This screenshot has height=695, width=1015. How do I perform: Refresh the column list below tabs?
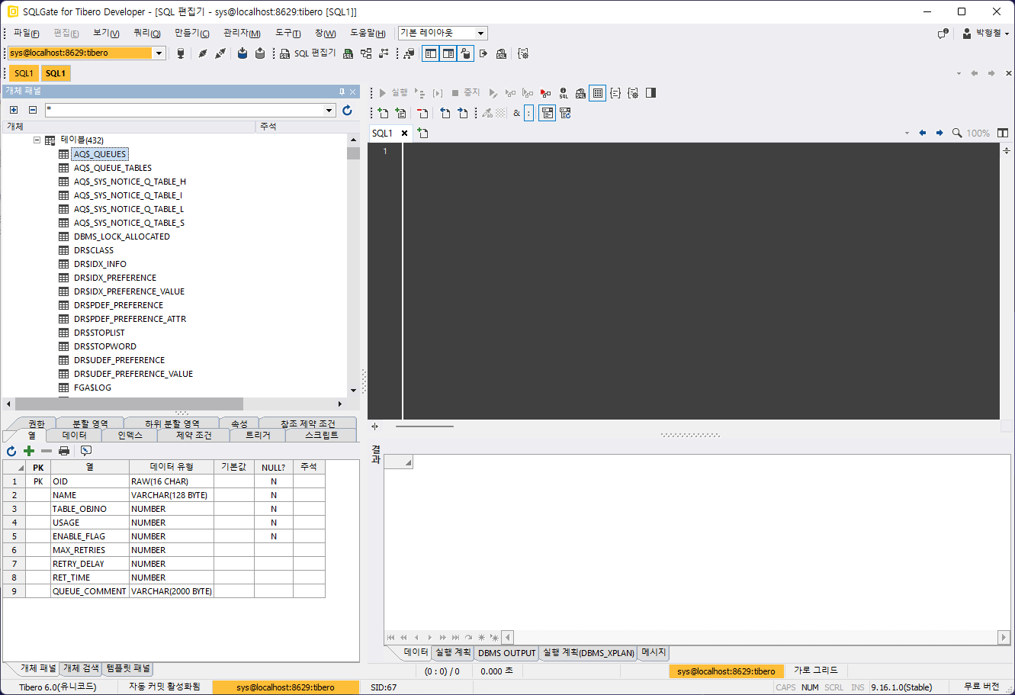coord(11,451)
